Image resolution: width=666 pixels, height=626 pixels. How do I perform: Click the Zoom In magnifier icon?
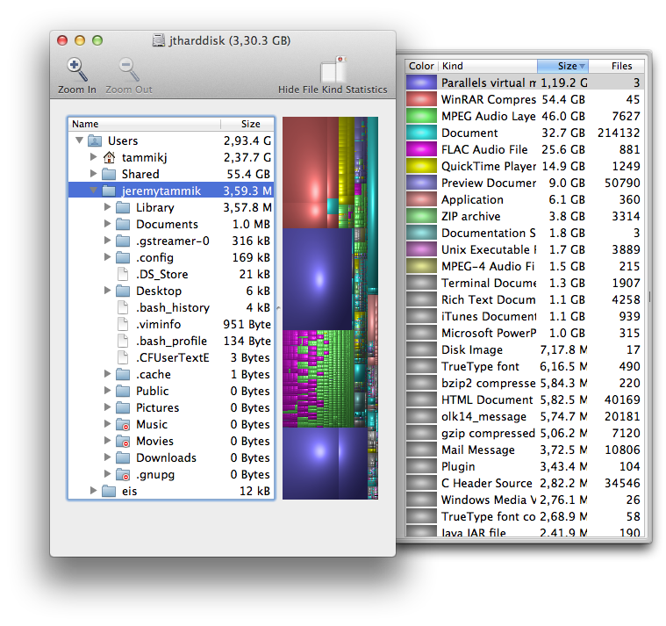click(x=77, y=69)
